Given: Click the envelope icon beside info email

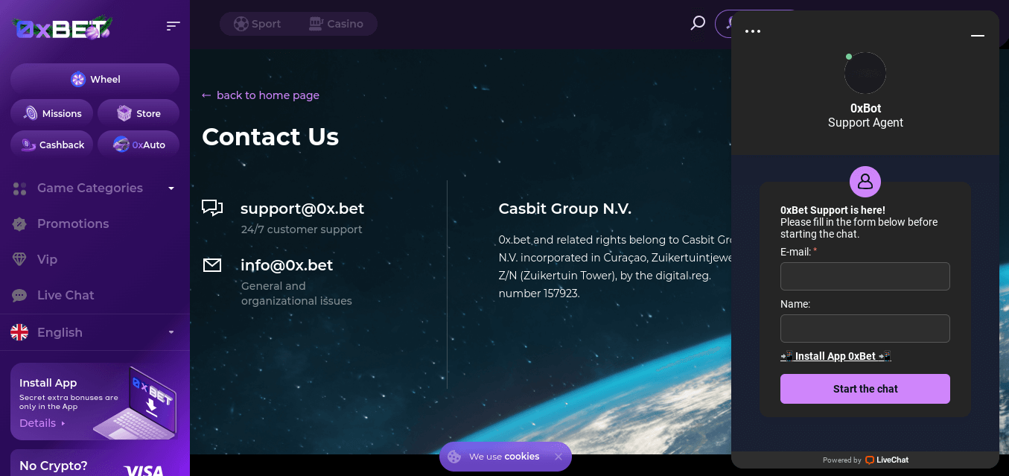Looking at the screenshot, I should coord(212,264).
